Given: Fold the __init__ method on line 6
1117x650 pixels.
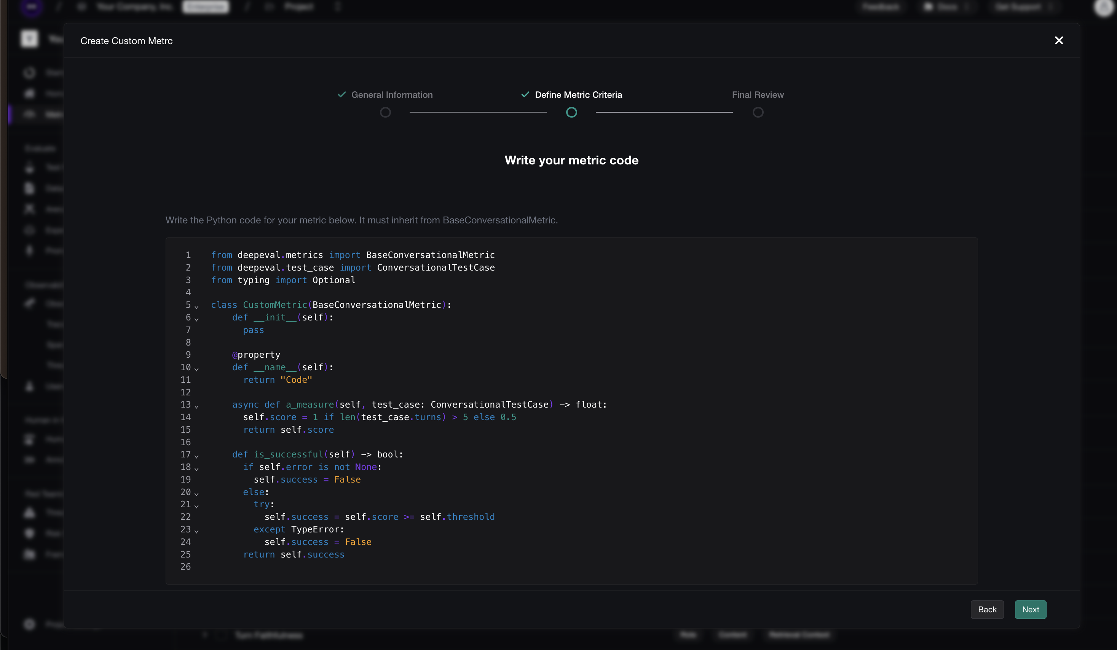Looking at the screenshot, I should click(196, 319).
